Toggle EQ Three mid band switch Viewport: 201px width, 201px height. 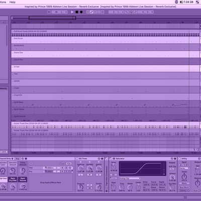coord(89,175)
